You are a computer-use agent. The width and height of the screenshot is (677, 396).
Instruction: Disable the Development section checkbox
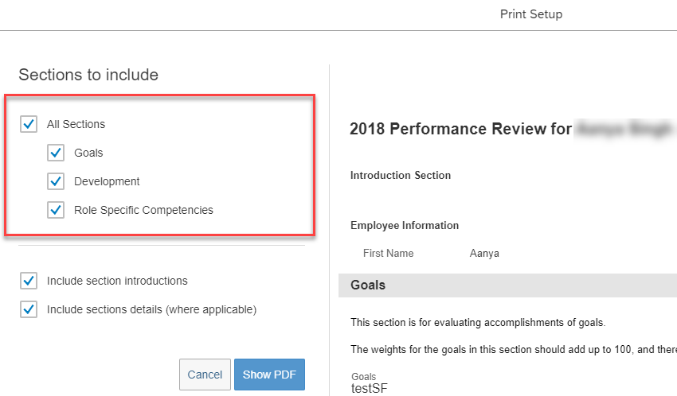[56, 181]
